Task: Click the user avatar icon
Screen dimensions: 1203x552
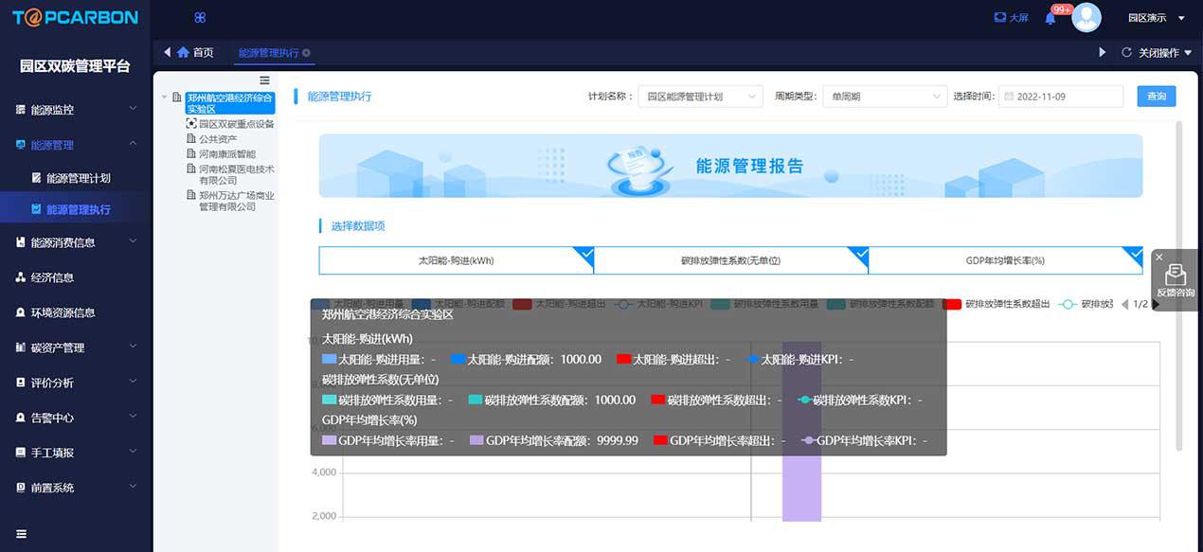Action: [x=1086, y=18]
